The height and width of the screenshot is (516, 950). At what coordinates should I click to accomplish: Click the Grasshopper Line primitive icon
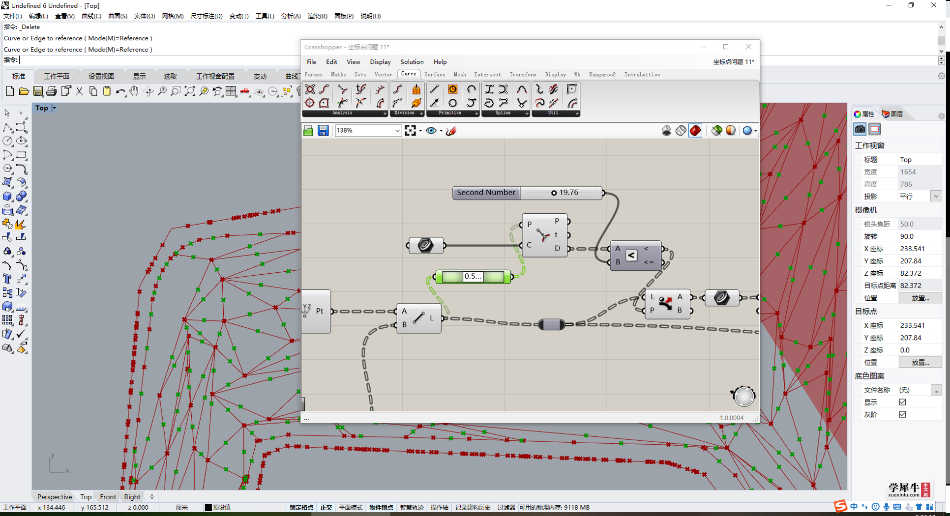pyautogui.click(x=434, y=89)
